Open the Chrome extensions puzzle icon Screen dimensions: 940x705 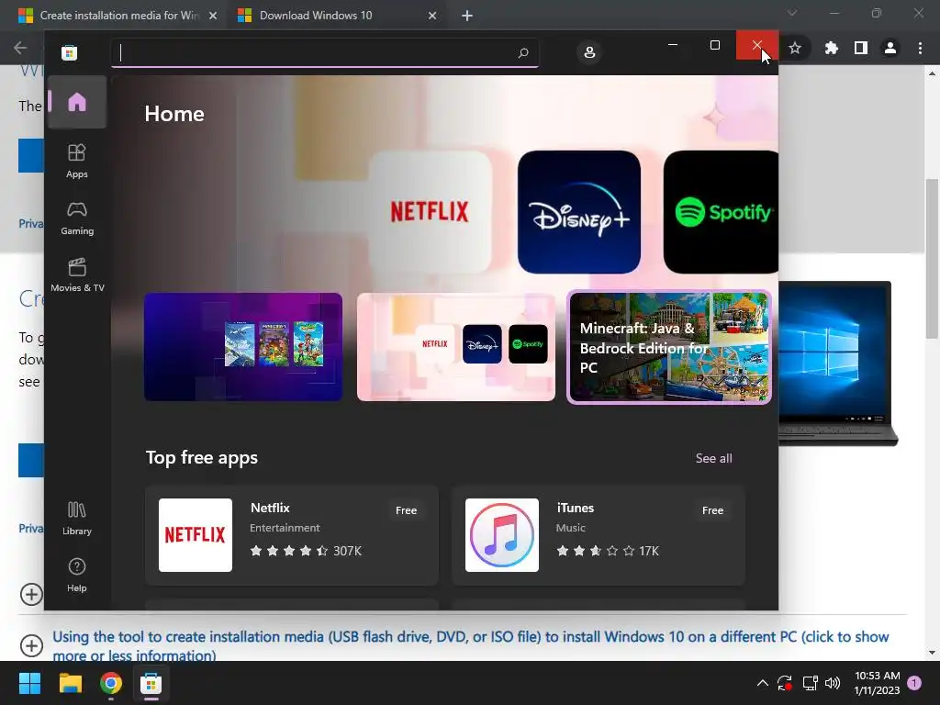(x=831, y=48)
